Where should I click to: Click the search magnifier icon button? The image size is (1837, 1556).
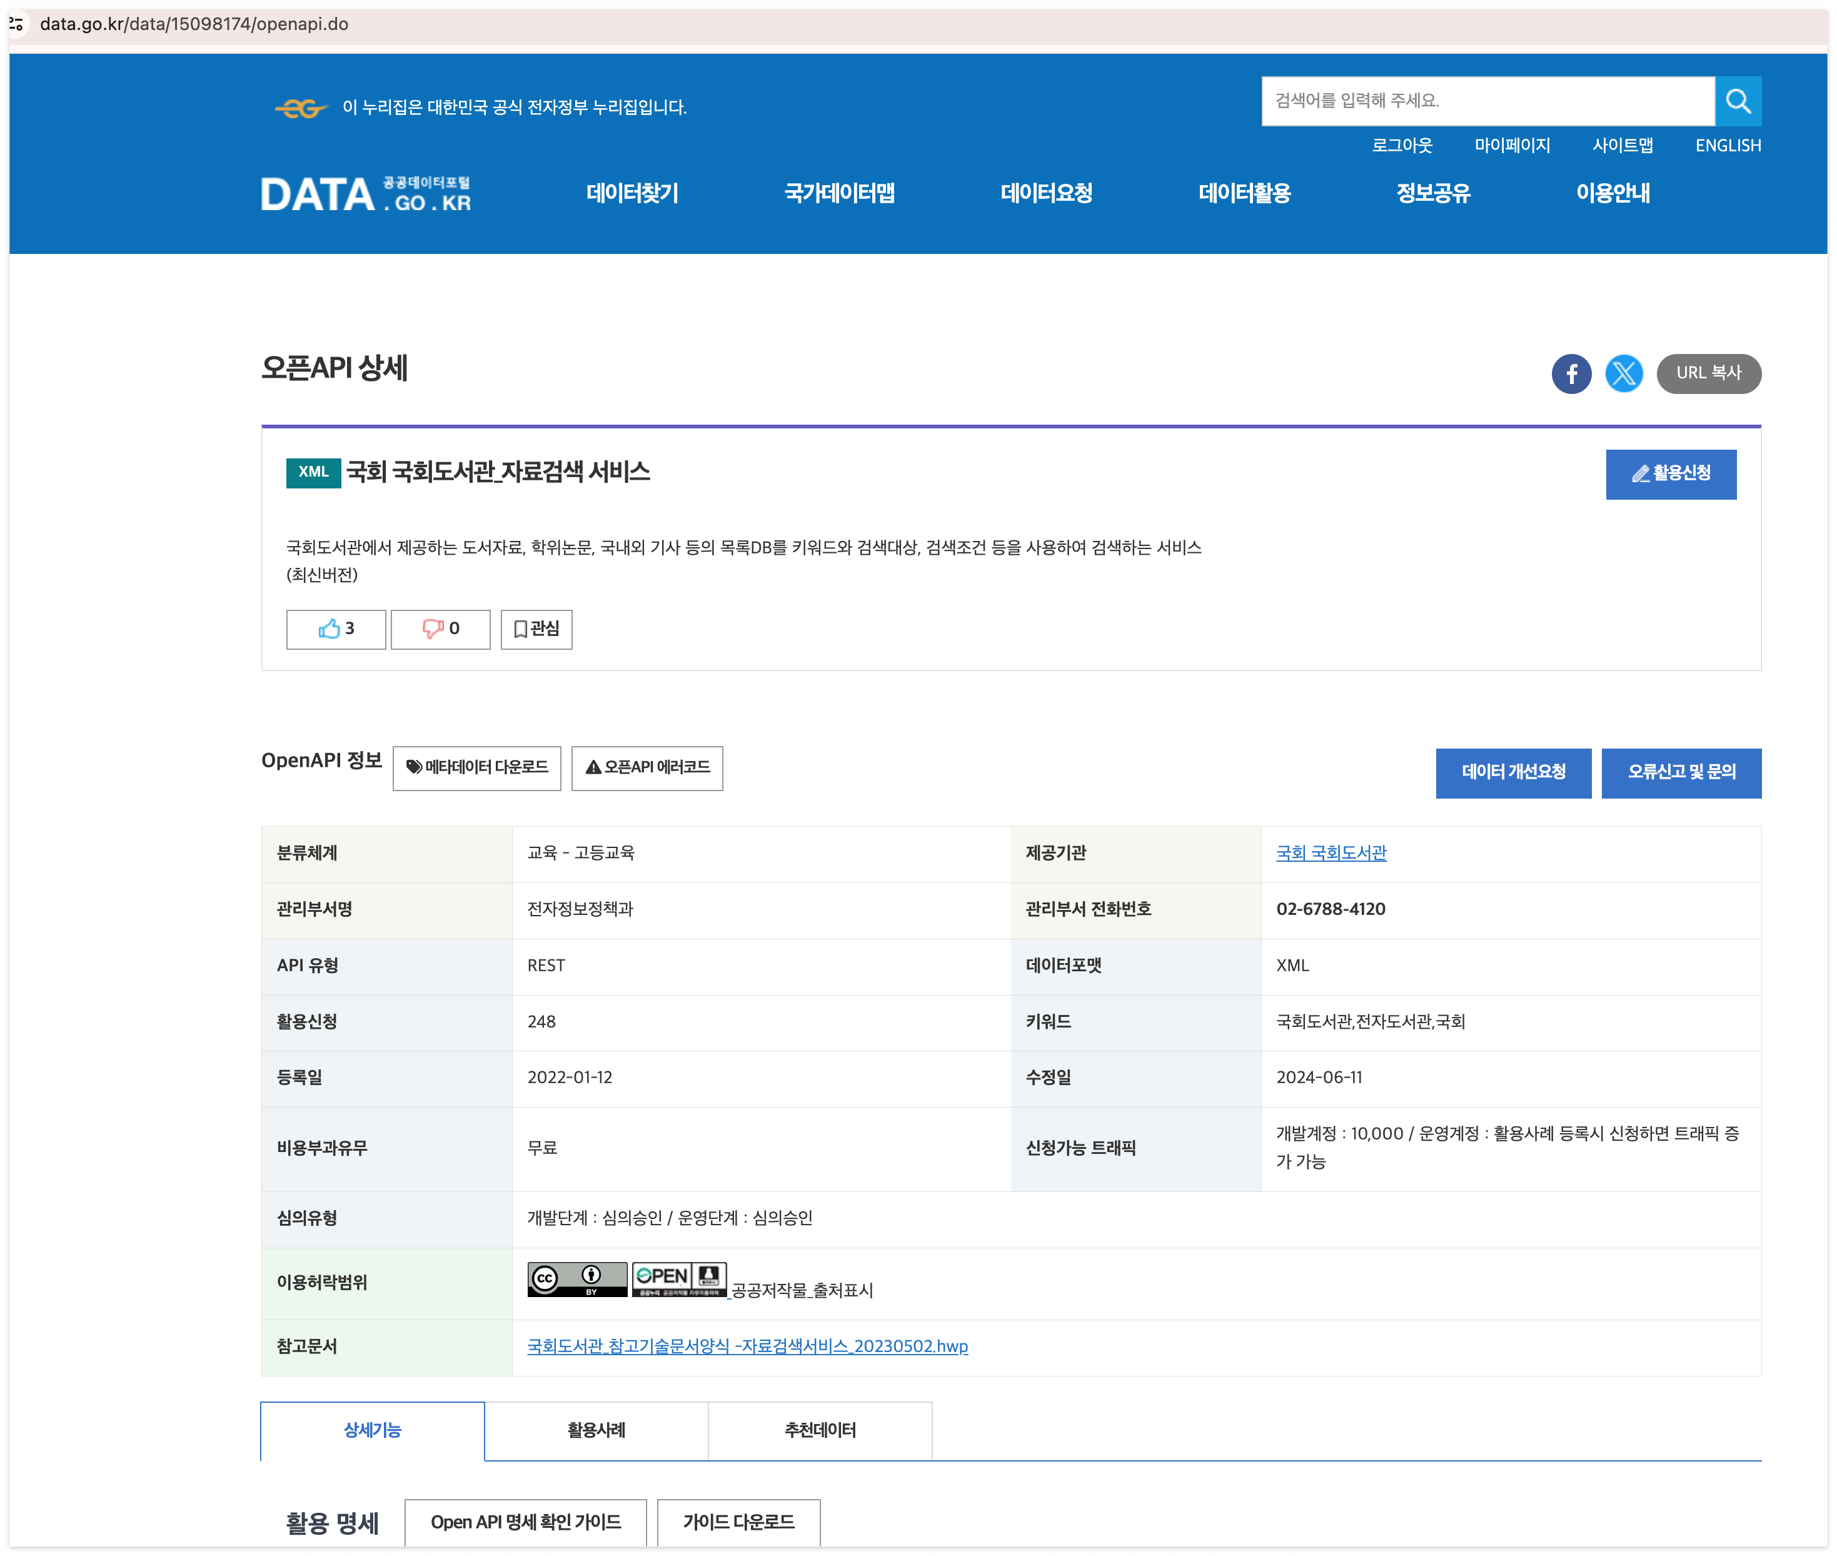pyautogui.click(x=1738, y=101)
